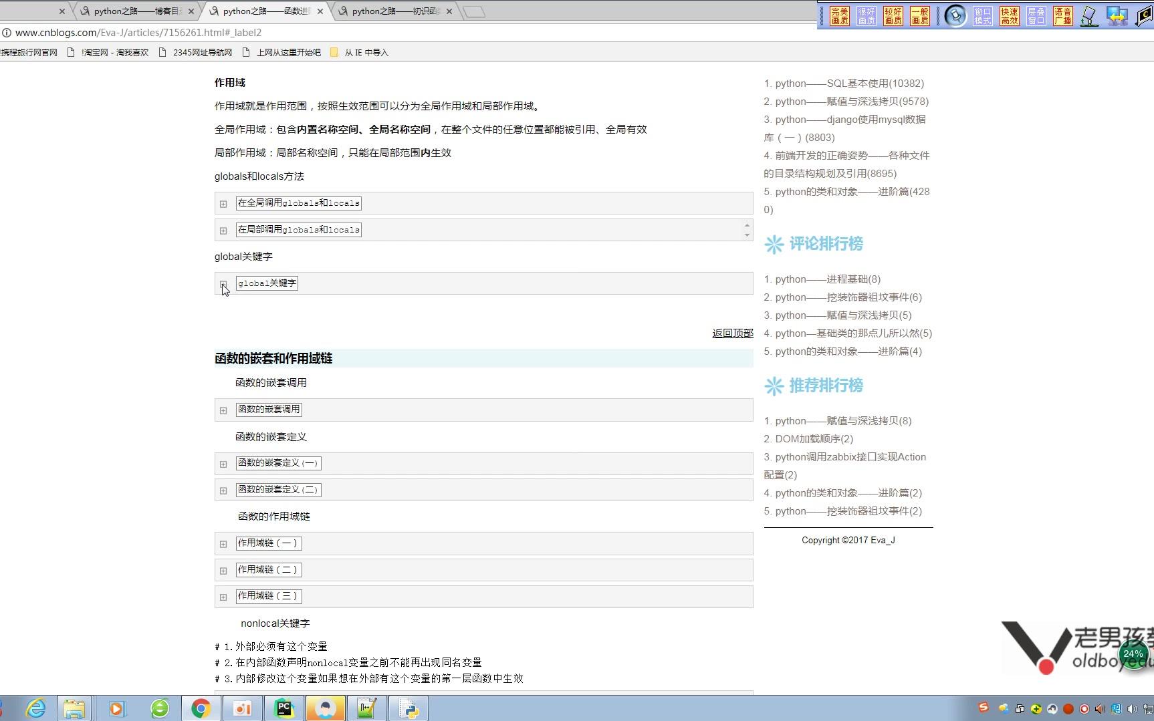
Task: Click the 语音广播 broadcast icon
Action: coord(1062,16)
